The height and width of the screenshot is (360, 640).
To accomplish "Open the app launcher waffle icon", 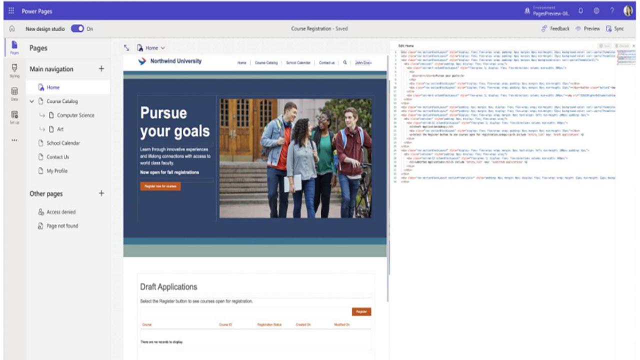I will point(11,10).
